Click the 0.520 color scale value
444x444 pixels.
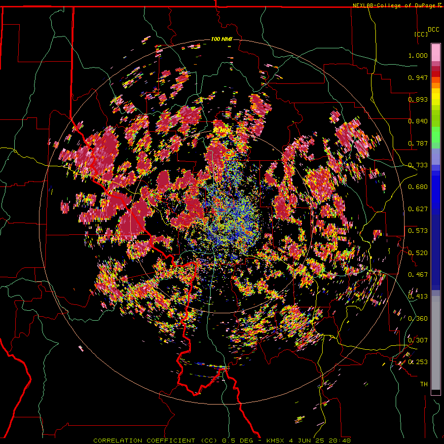point(418,253)
